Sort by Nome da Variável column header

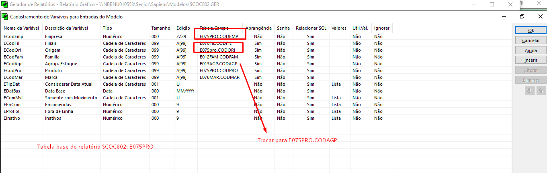pos(21,28)
